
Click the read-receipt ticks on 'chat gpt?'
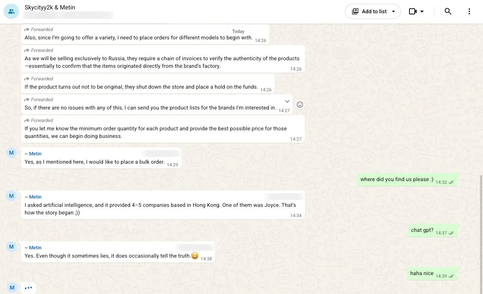click(x=451, y=233)
